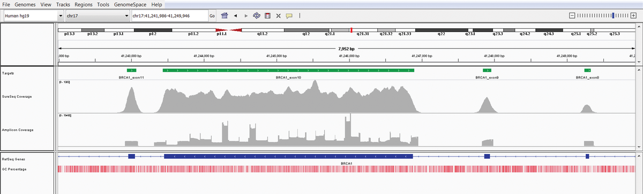
Task: Select the SureSeq Coverage track name
Action: point(17,97)
